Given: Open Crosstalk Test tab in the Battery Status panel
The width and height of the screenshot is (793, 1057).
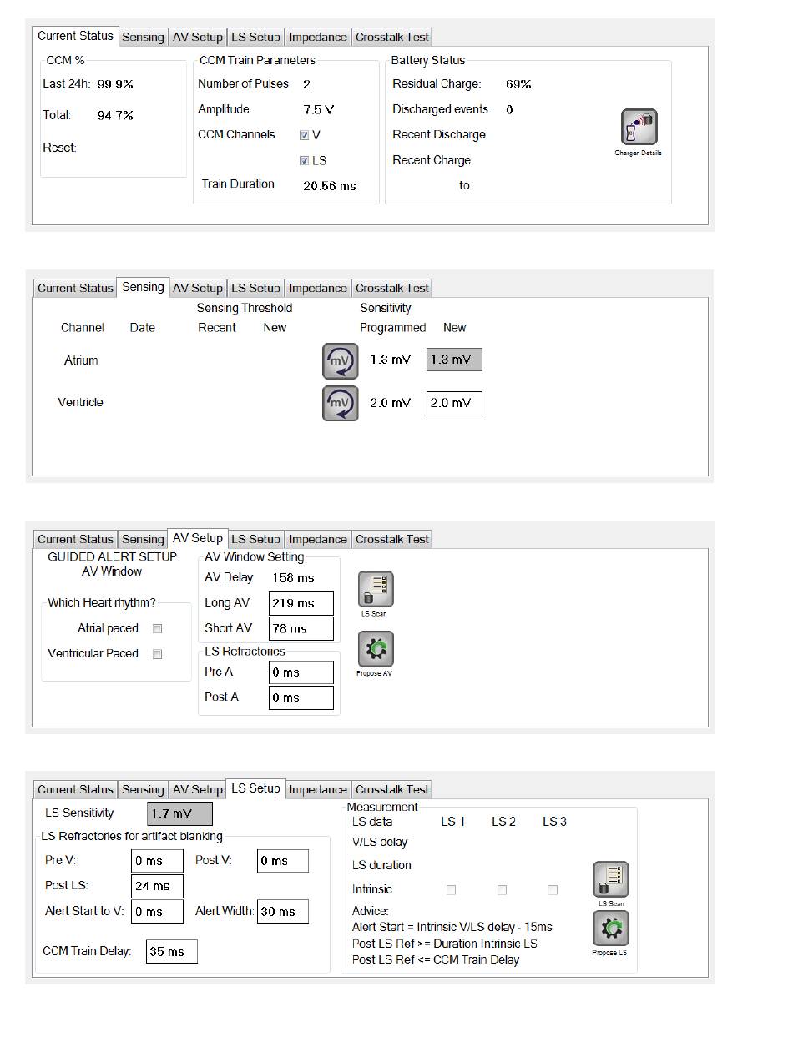Looking at the screenshot, I should pos(392,37).
